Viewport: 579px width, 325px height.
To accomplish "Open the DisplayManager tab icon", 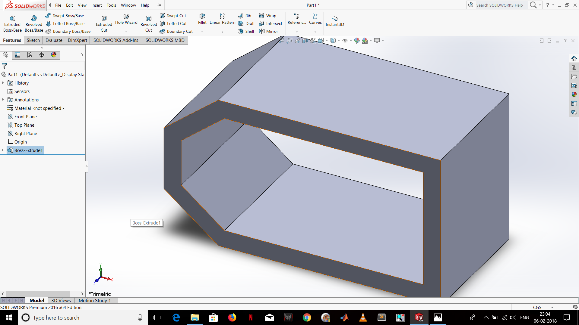I will pyautogui.click(x=54, y=55).
